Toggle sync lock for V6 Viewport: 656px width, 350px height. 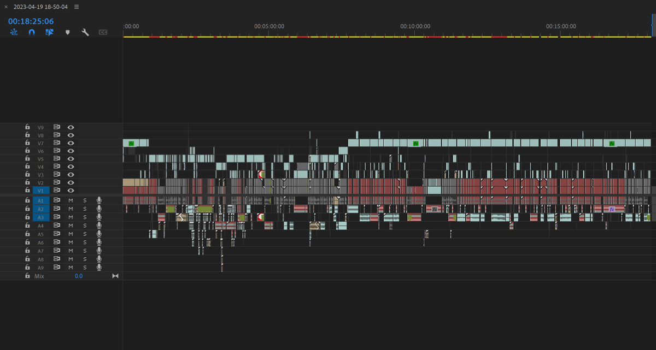click(x=56, y=151)
